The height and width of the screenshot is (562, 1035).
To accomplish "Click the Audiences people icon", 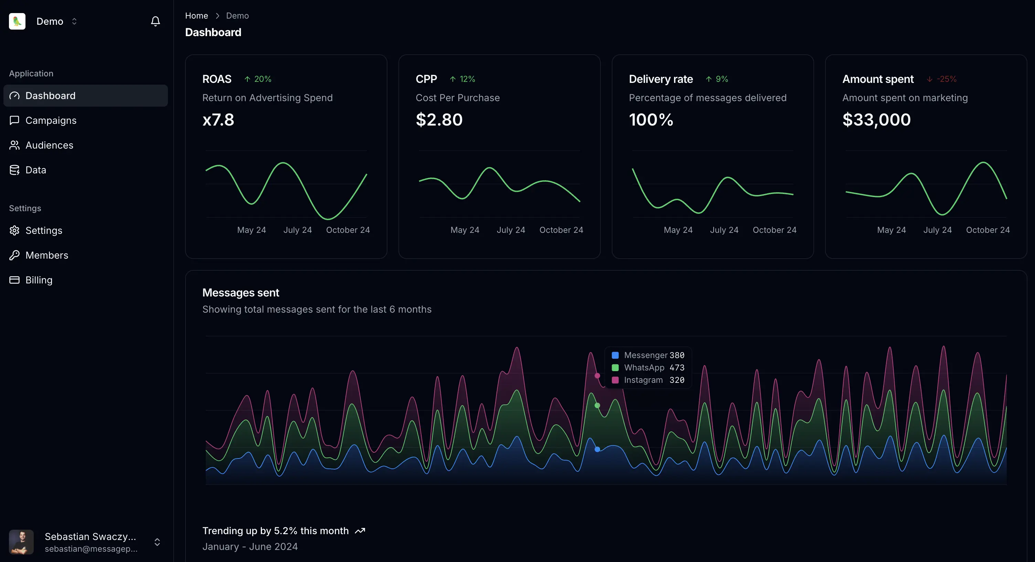I will (x=14, y=145).
